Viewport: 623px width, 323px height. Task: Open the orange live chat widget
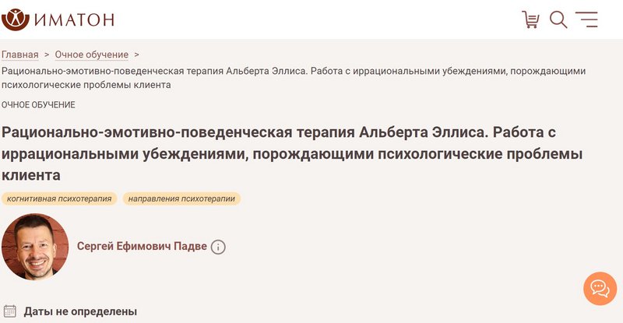[600, 289]
